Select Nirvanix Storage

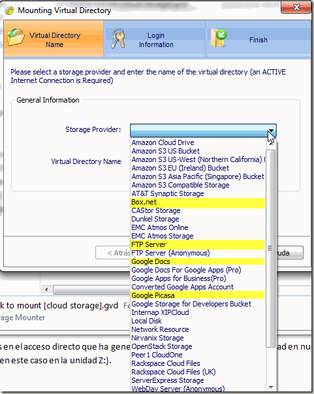(x=198, y=338)
